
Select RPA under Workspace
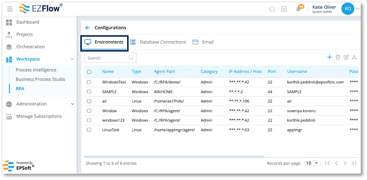pyautogui.click(x=20, y=89)
